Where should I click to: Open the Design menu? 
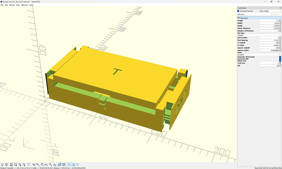[x=12, y=5]
